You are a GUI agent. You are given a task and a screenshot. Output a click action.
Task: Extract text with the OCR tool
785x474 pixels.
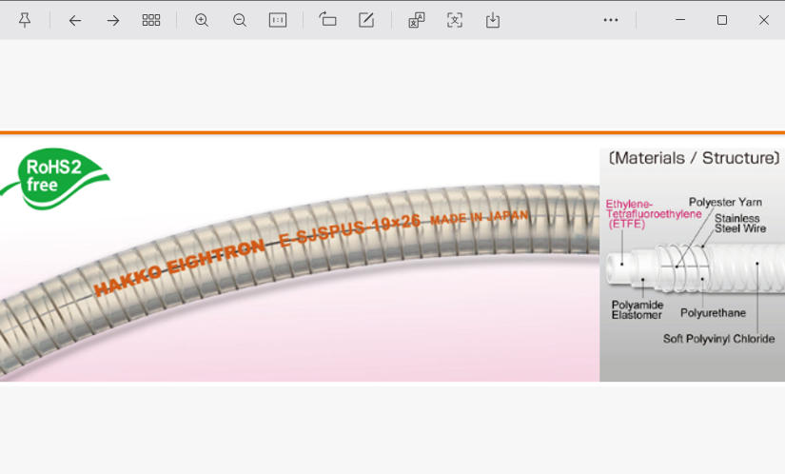click(455, 20)
